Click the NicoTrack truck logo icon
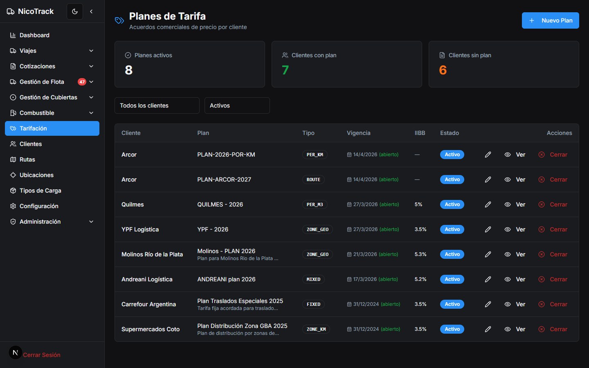This screenshot has width=589, height=368. click(11, 11)
